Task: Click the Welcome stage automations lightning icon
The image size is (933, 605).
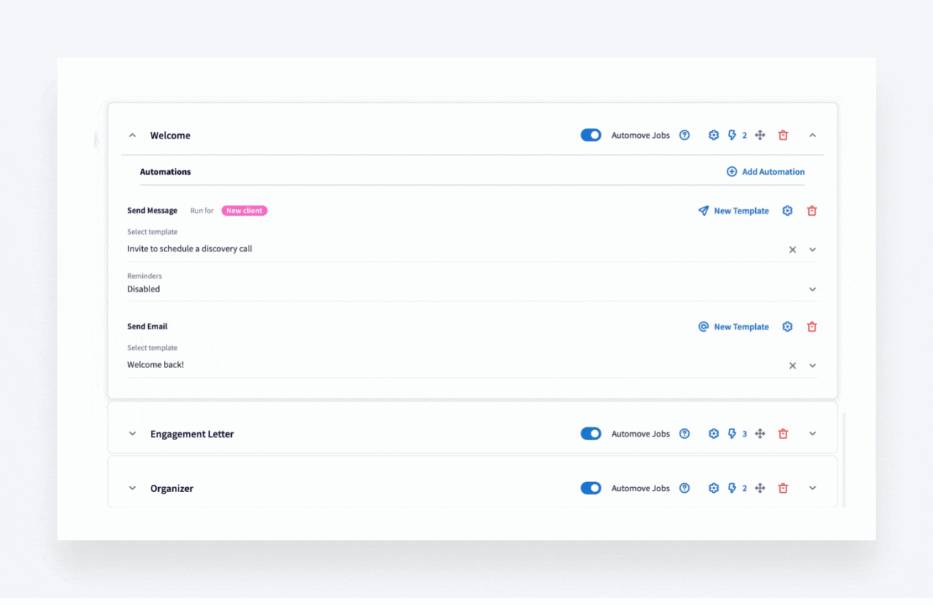Action: [733, 136]
